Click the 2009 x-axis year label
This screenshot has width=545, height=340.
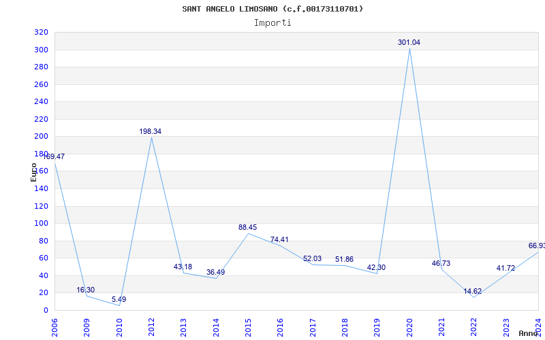(x=87, y=328)
